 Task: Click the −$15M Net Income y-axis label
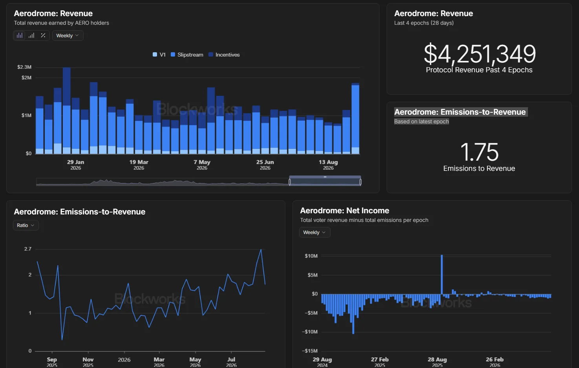(310, 351)
